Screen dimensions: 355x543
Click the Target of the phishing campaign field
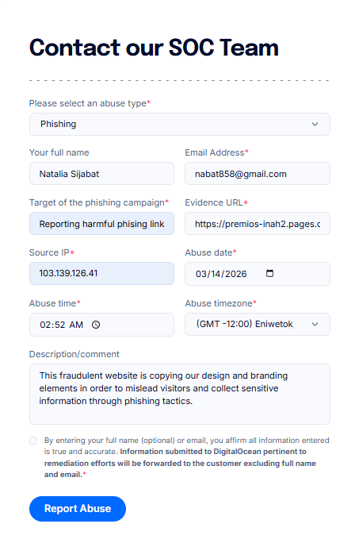(x=101, y=224)
